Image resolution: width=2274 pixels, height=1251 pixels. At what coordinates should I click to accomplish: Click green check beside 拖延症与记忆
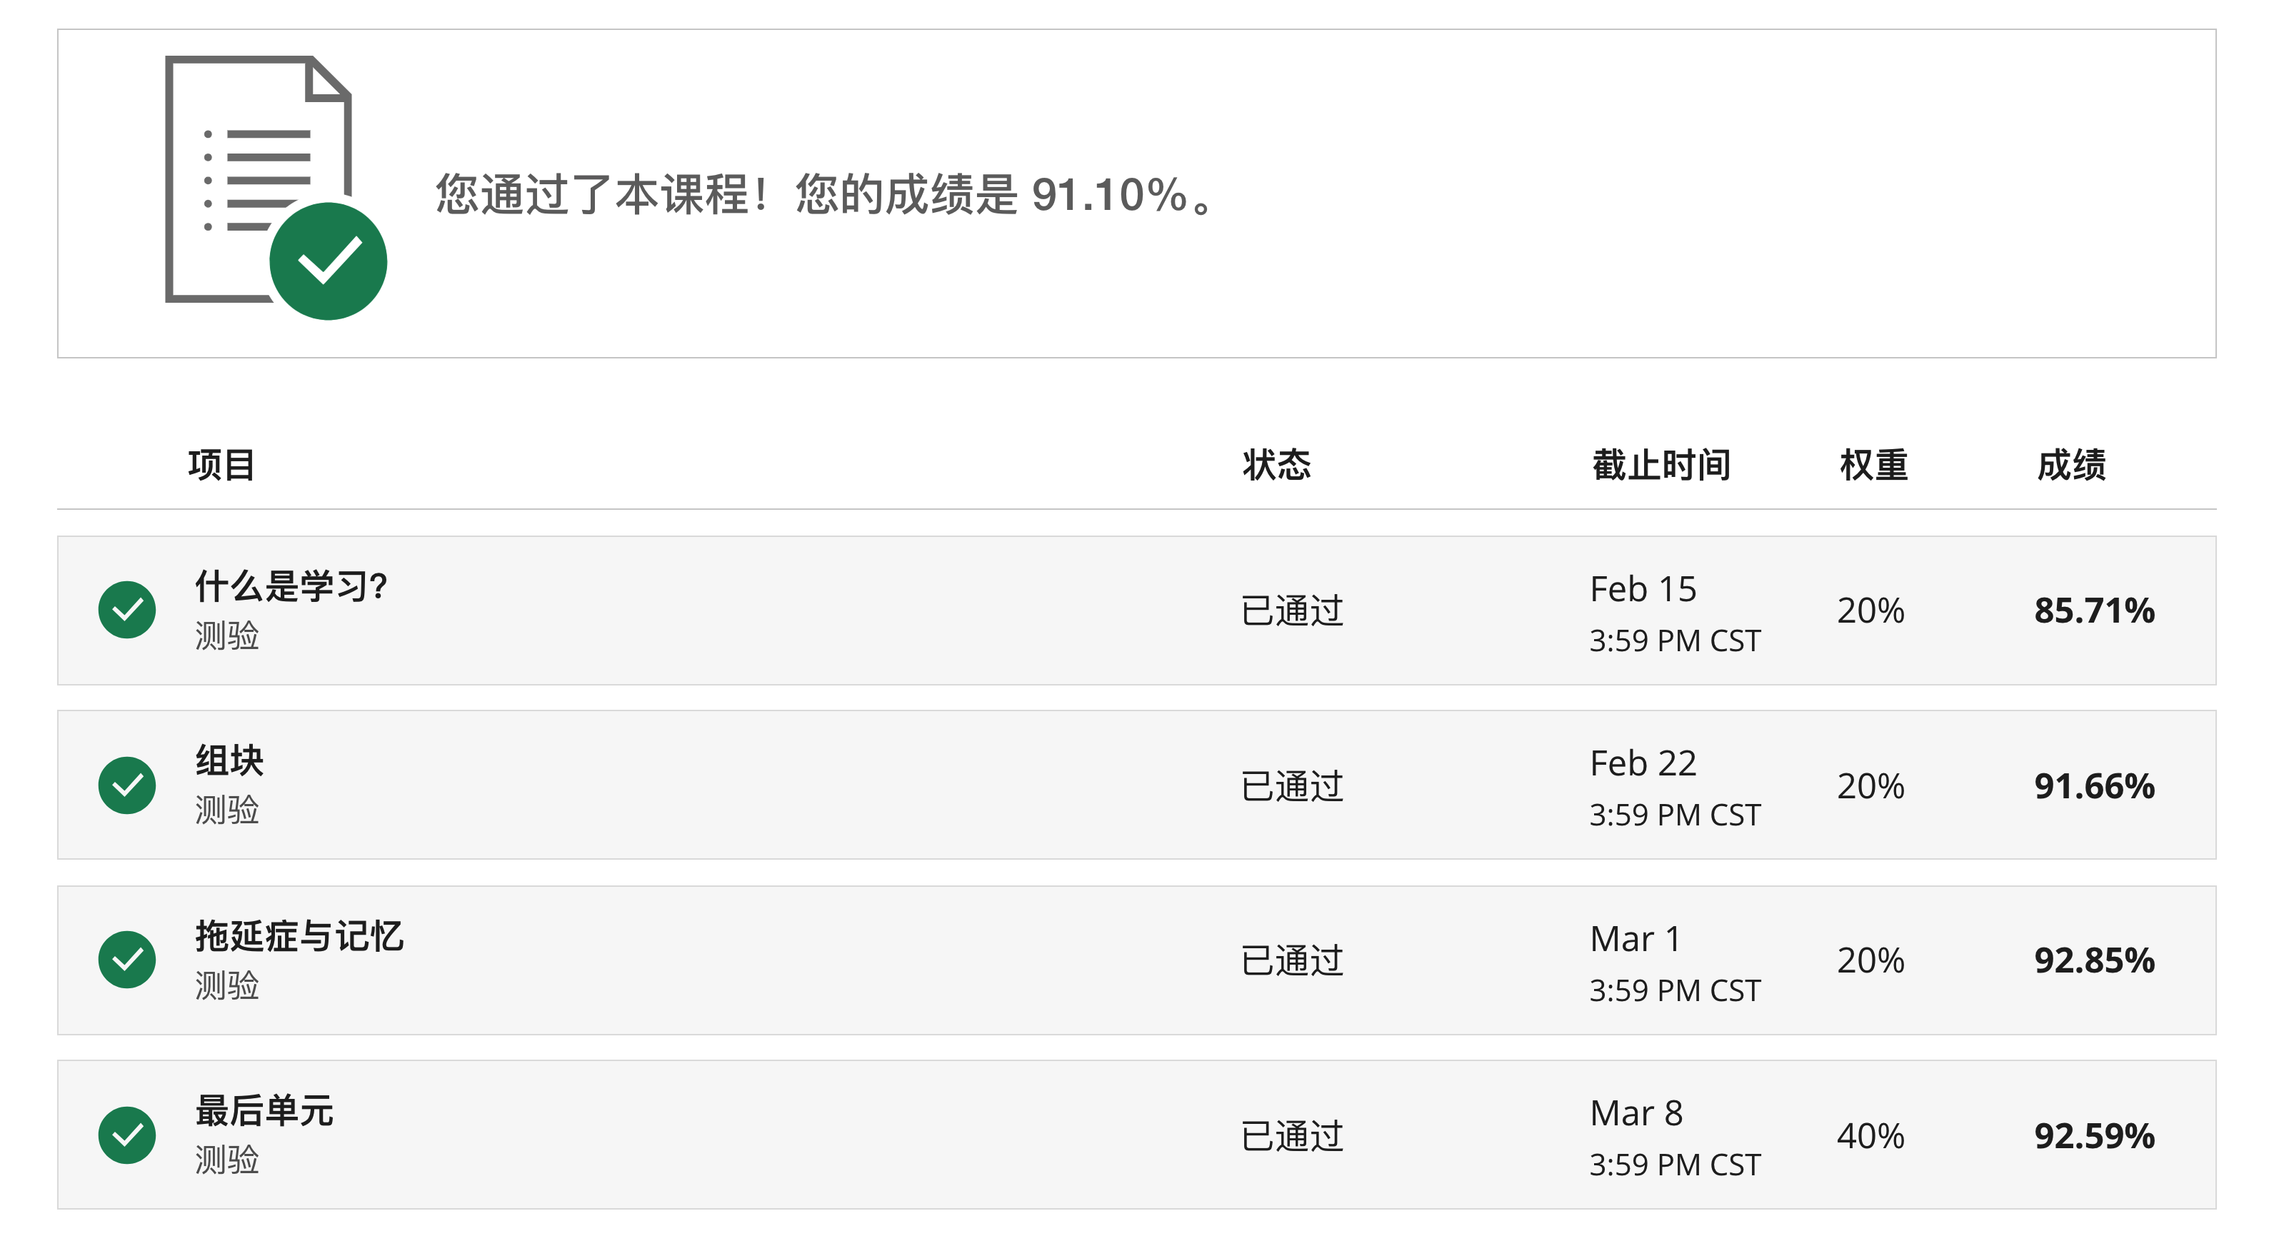click(x=127, y=960)
